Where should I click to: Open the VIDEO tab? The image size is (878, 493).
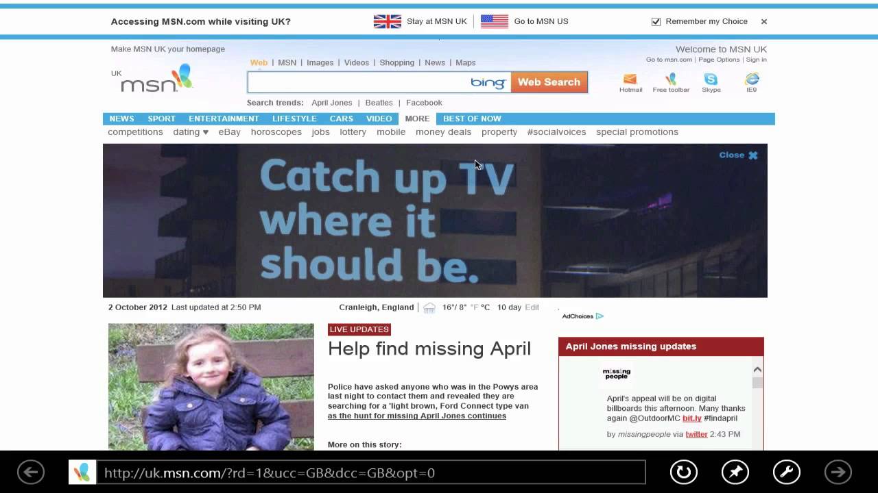pyautogui.click(x=379, y=118)
